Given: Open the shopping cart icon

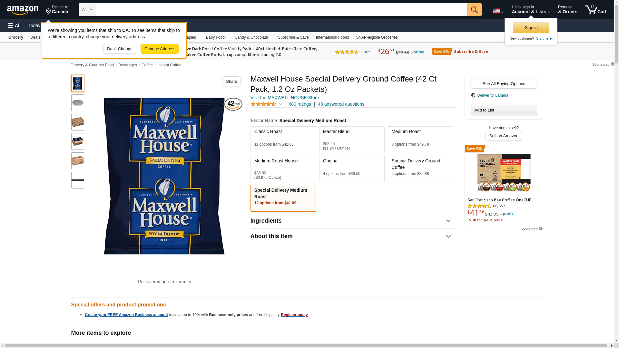Looking at the screenshot, I should 595,10.
